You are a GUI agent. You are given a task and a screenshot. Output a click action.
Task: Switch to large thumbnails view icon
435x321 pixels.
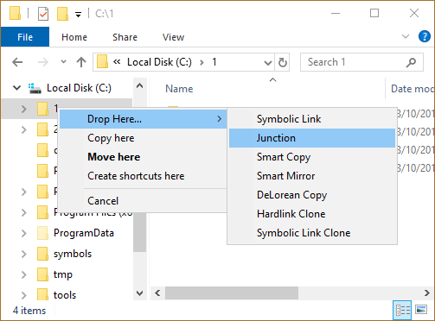[x=421, y=310]
